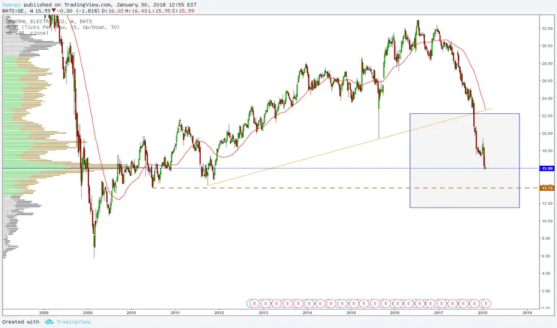Click the red down-arrow change indicator

tap(54, 11)
